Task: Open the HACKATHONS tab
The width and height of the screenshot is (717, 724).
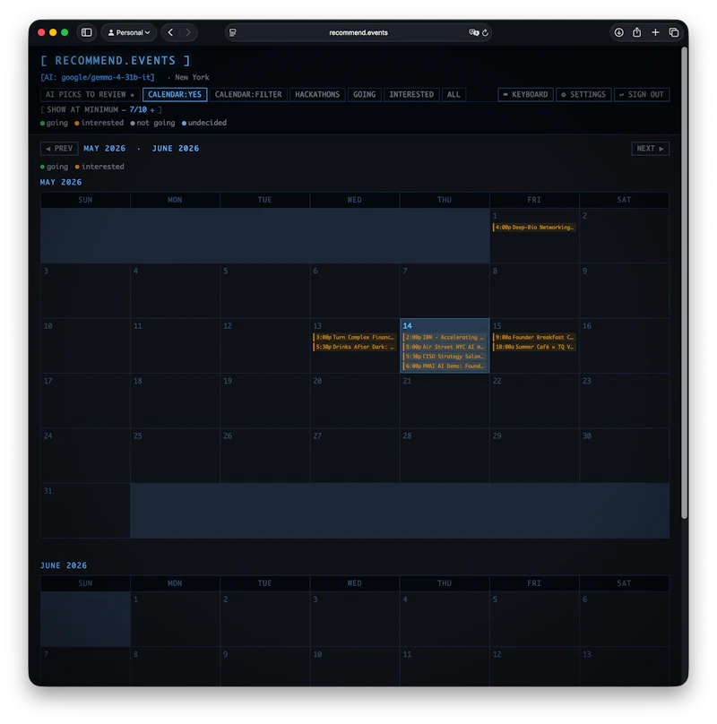Action: pyautogui.click(x=317, y=95)
